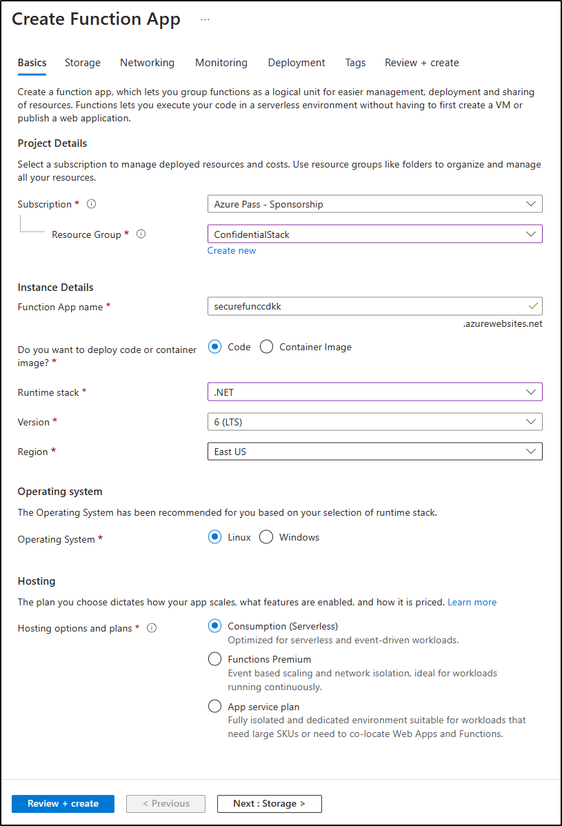Click the Review + create button

click(63, 803)
